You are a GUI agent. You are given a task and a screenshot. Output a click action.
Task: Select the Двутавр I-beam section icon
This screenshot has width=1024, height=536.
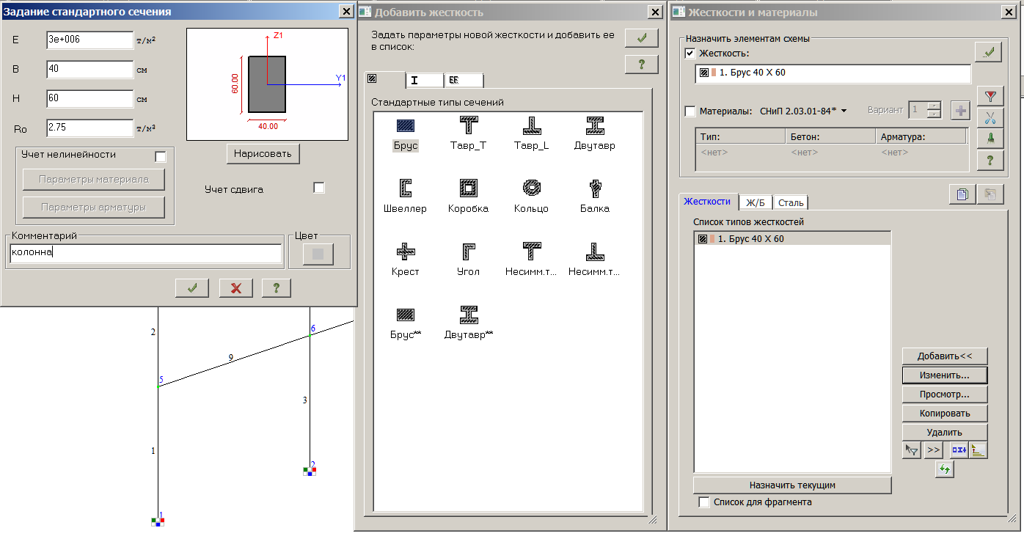coord(595,126)
